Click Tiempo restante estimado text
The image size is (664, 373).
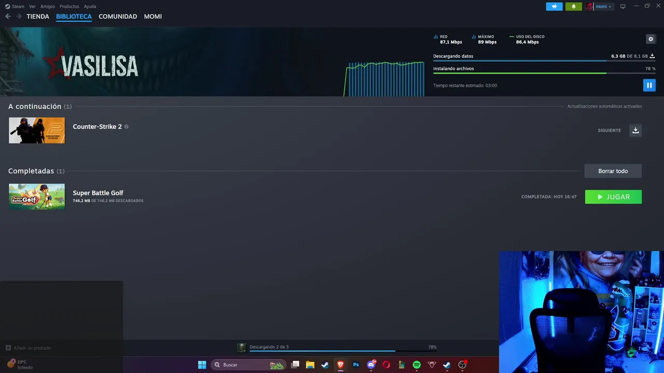(465, 85)
